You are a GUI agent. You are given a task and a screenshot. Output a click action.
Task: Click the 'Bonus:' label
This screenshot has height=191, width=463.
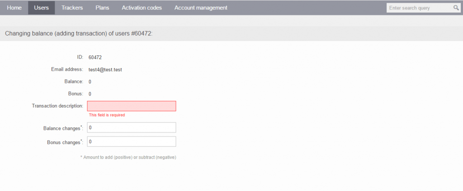click(76, 94)
